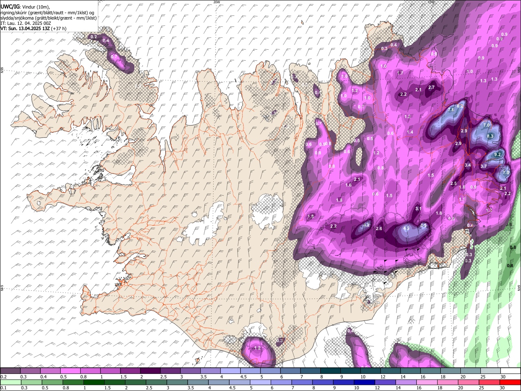The width and height of the screenshot is (521, 391).
Task: Click the initial time 'IT: Lau. 12. 04. 2025 00Z'
Action: pyautogui.click(x=26, y=23)
